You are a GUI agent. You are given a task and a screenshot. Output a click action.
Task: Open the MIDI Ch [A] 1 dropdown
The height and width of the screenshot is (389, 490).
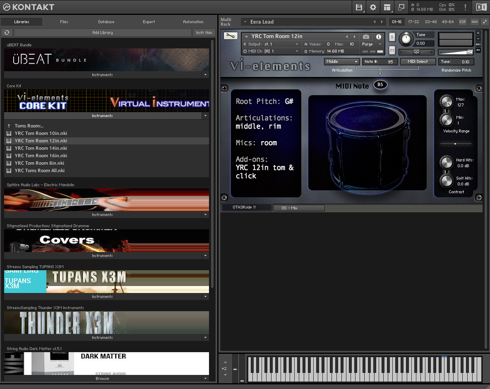coord(271,51)
